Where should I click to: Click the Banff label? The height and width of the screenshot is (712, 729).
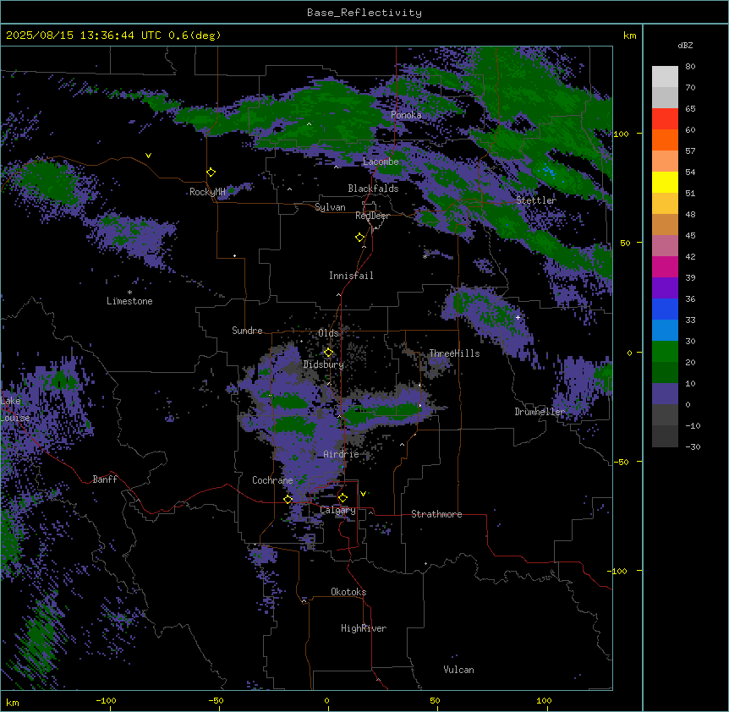pyautogui.click(x=105, y=479)
